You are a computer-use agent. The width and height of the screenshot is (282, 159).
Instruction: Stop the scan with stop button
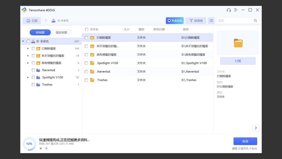click(x=41, y=148)
